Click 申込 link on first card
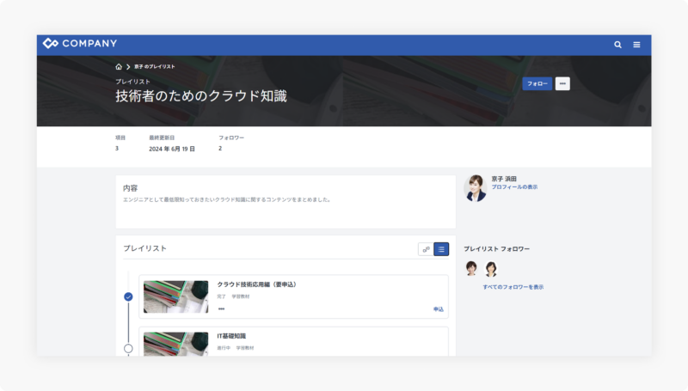688x391 pixels. point(439,309)
